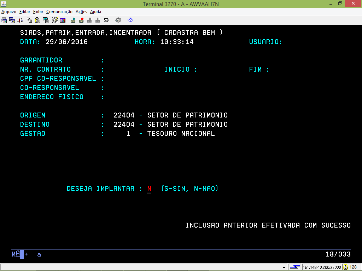Click the copy screen to document icon

[x=46, y=20]
